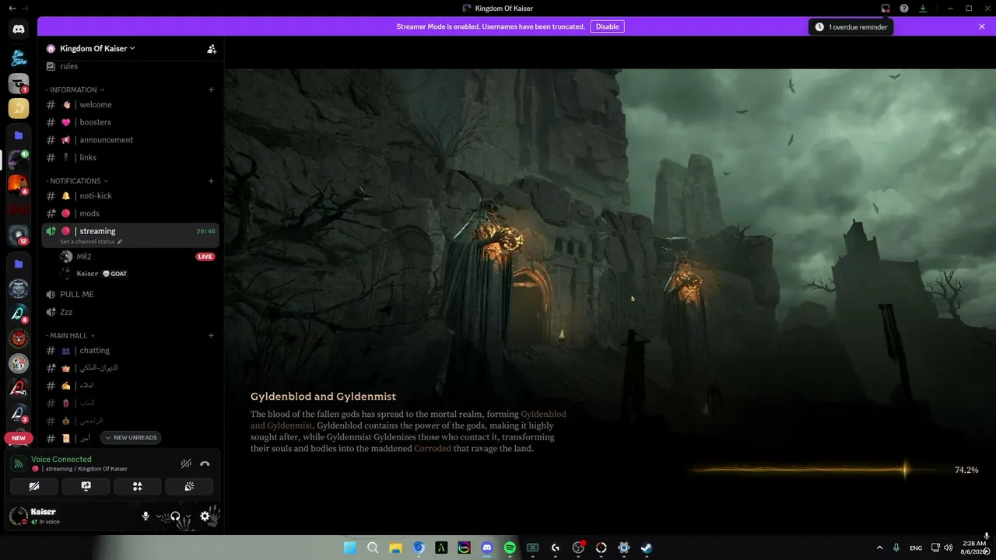This screenshot has width=996, height=560.
Task: Share your screen from voice panel
Action: [86, 486]
